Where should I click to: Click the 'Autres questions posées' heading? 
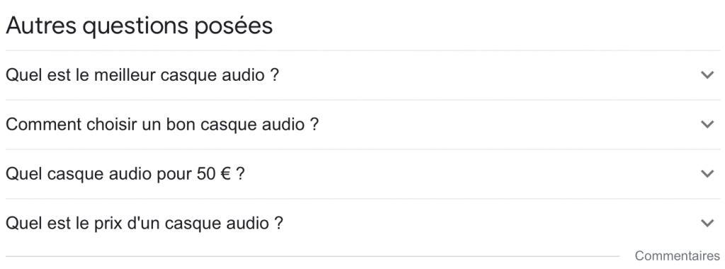pyautogui.click(x=139, y=26)
